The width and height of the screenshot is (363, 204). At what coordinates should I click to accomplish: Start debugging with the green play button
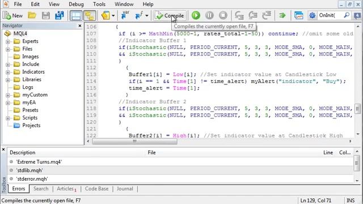pos(196,15)
